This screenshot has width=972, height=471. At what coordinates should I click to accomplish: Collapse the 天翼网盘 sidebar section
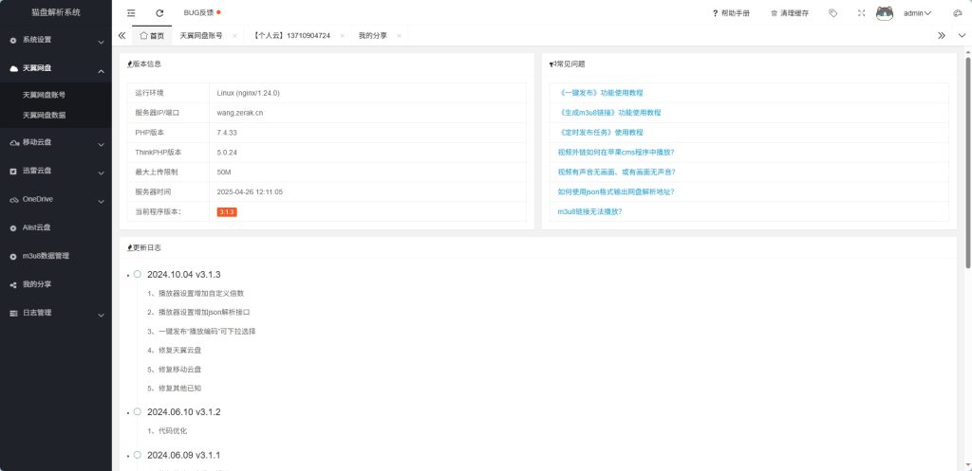(x=55, y=69)
